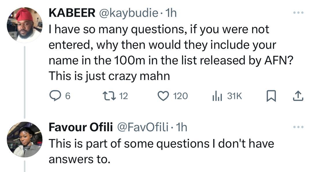Click the 12 retweets count
Image resolution: width=312 pixels, height=172 pixels.
click(x=123, y=96)
